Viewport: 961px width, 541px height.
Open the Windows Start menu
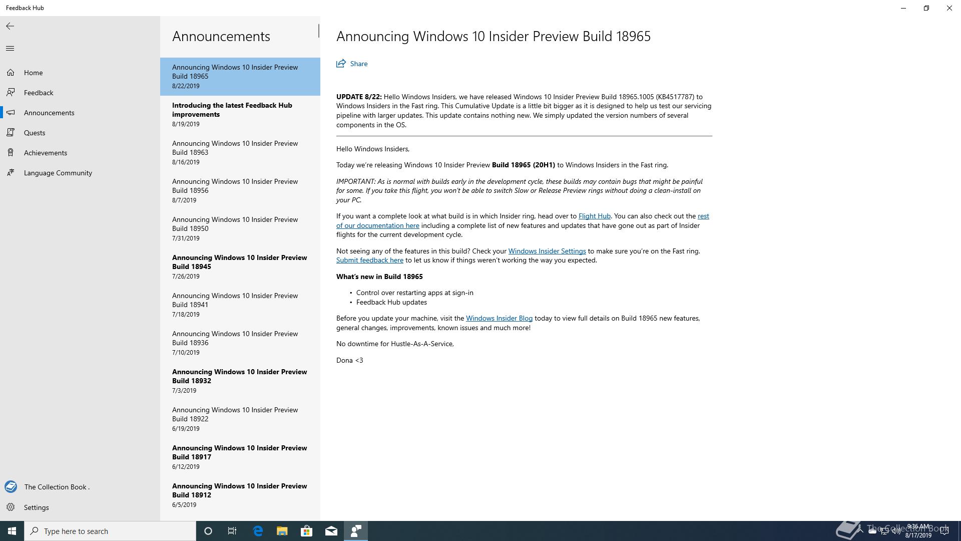pyautogui.click(x=12, y=531)
